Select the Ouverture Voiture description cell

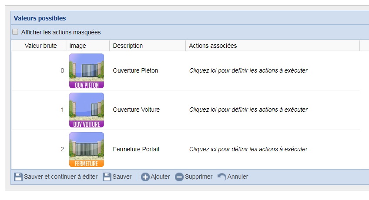click(136, 110)
